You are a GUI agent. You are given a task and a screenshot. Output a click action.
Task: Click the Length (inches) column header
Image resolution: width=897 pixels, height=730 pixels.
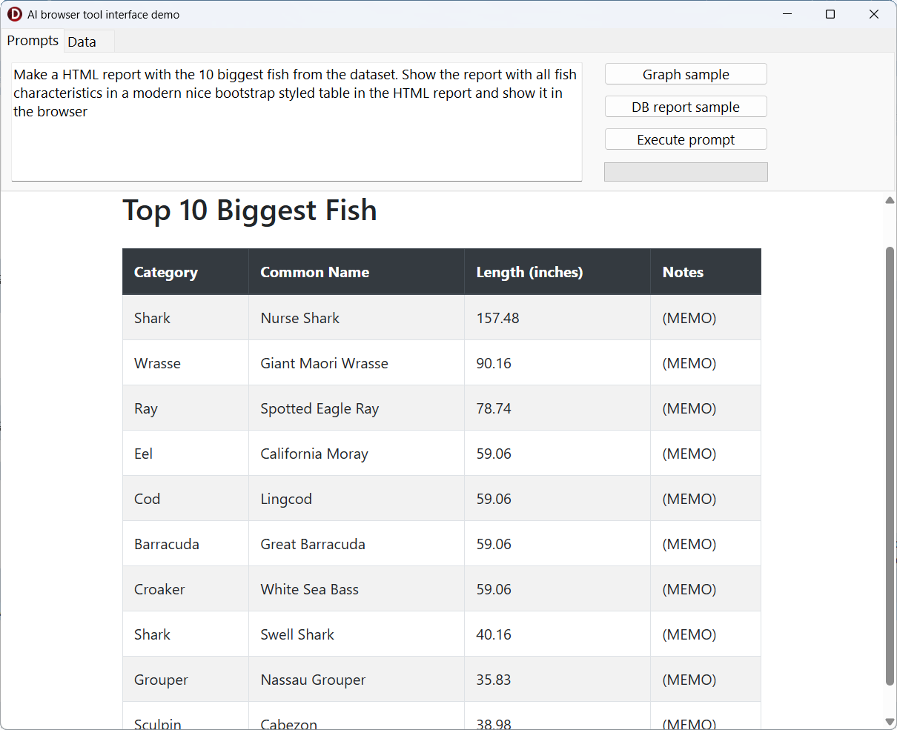tap(529, 272)
